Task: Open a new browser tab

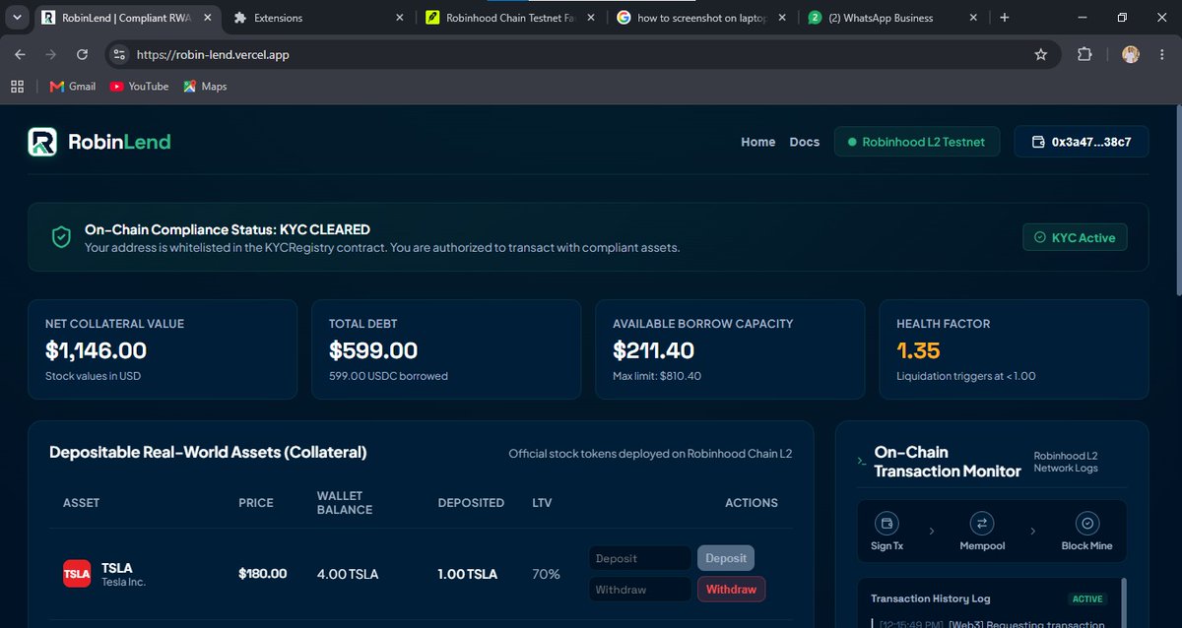Action: [1004, 18]
